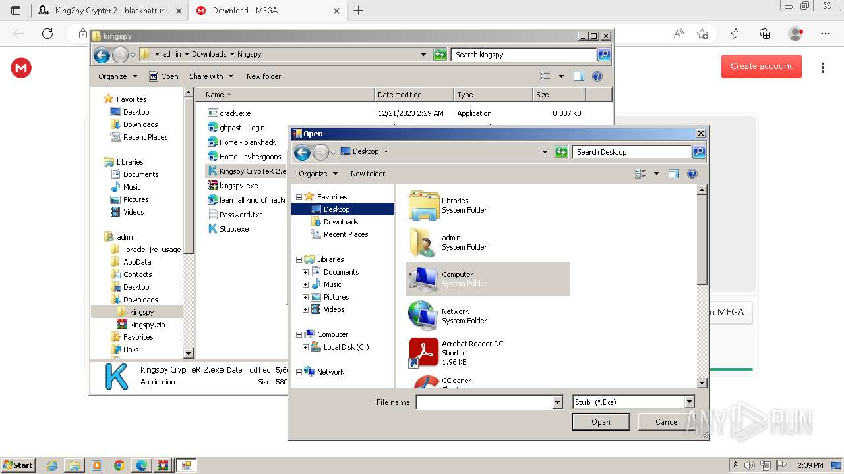844x474 pixels.
Task: Open the Share with menu
Action: point(210,76)
